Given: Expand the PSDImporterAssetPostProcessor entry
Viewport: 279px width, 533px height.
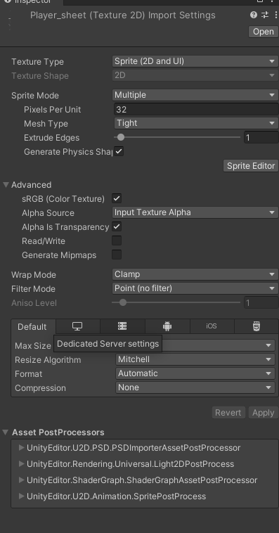Looking at the screenshot, I should pos(21,448).
